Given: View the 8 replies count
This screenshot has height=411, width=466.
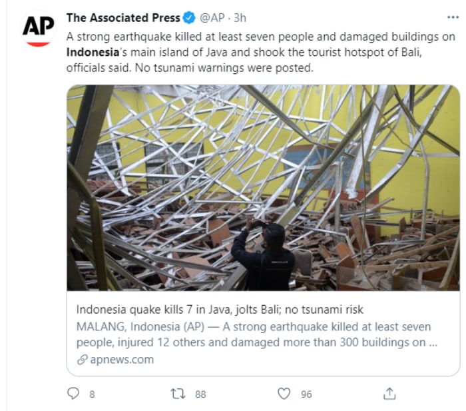Looking at the screenshot, I should 92,394.
